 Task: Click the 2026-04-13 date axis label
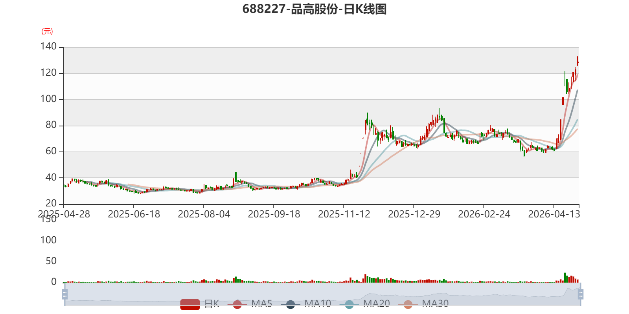pos(554,214)
